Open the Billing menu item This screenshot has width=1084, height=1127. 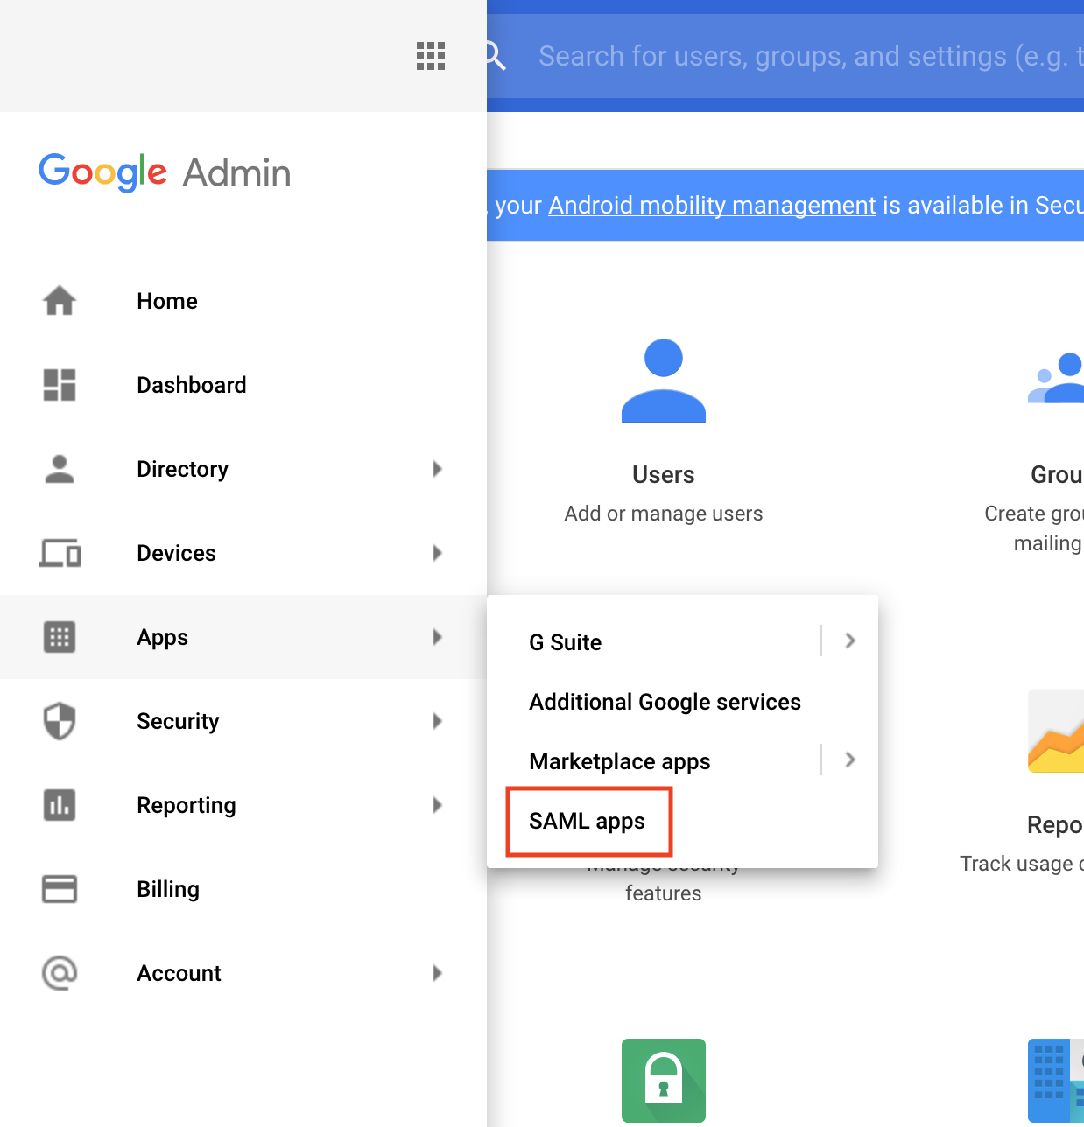click(243, 889)
